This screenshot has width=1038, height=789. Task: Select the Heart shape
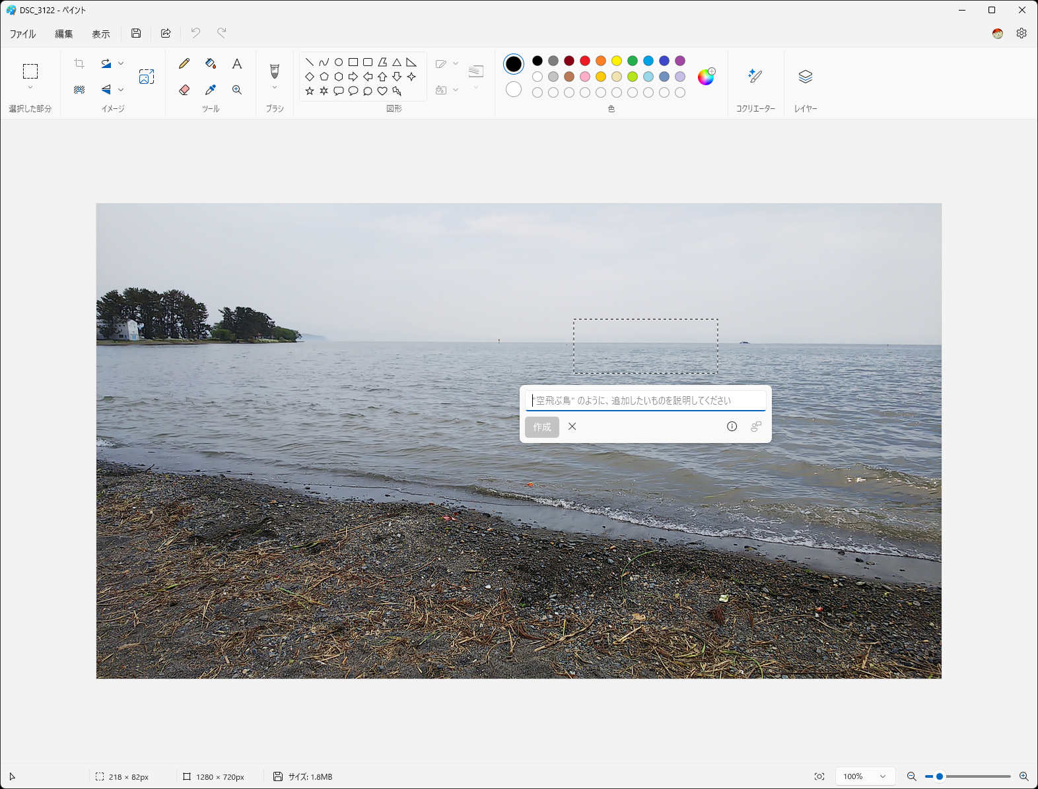382,91
